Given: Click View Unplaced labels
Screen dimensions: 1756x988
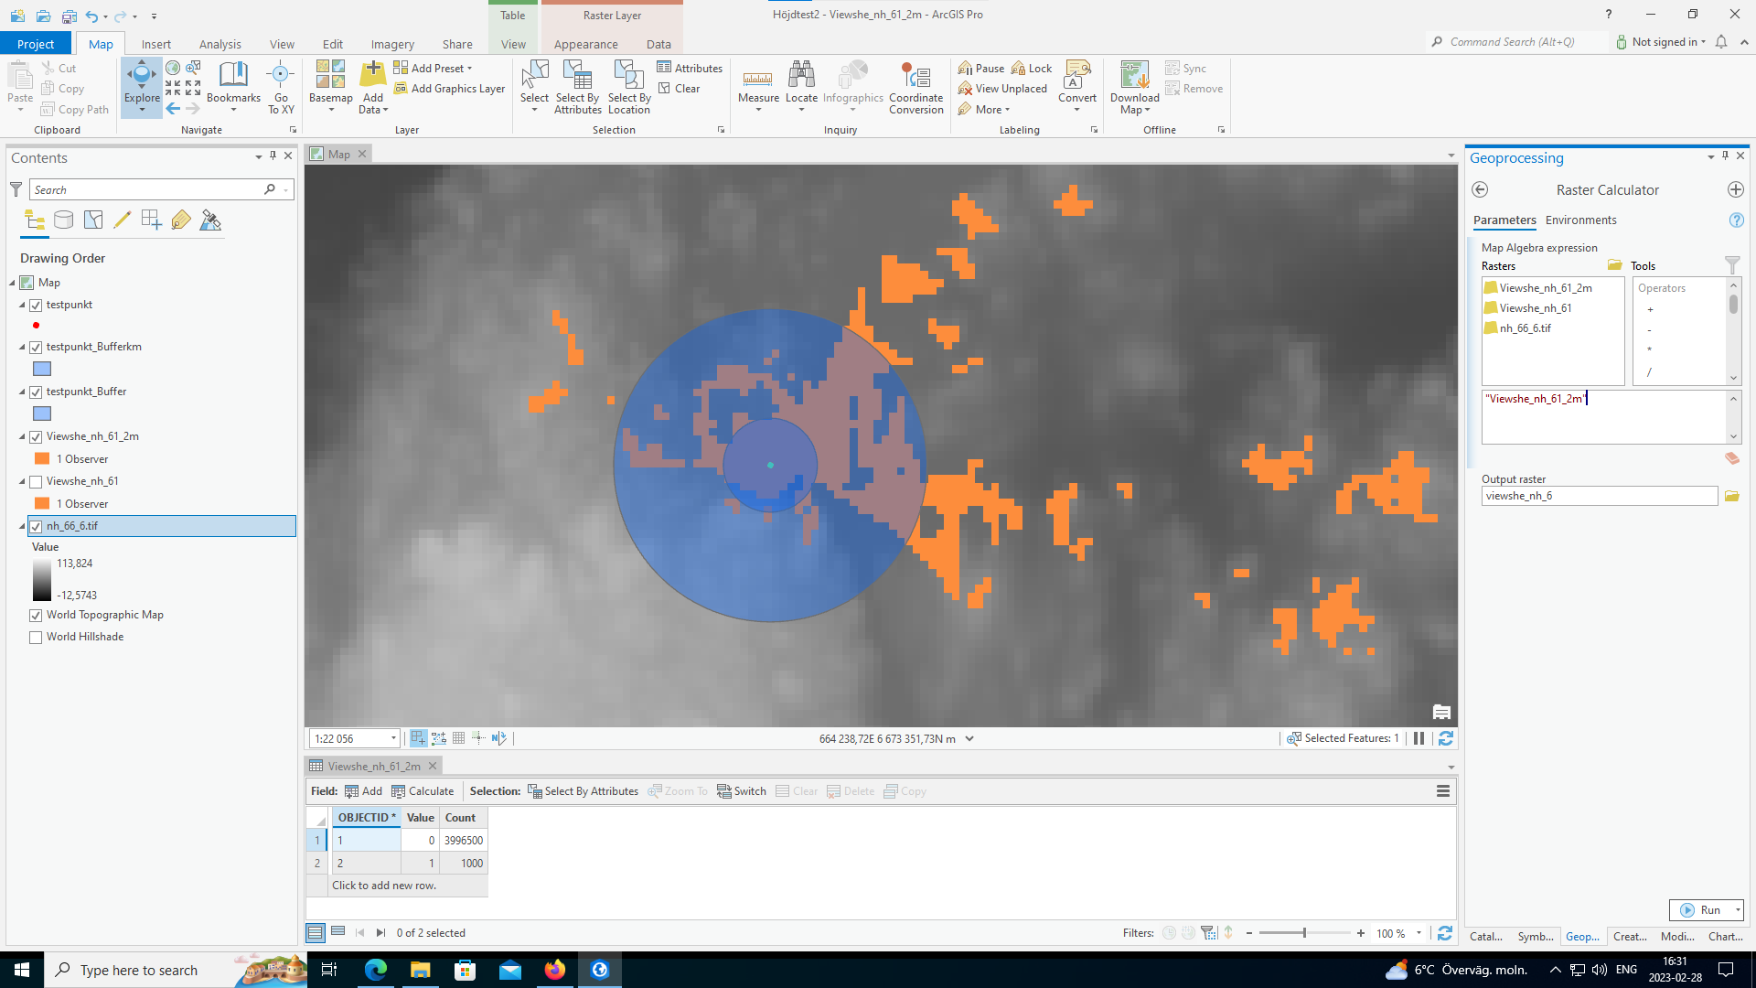Looking at the screenshot, I should [x=1002, y=89].
